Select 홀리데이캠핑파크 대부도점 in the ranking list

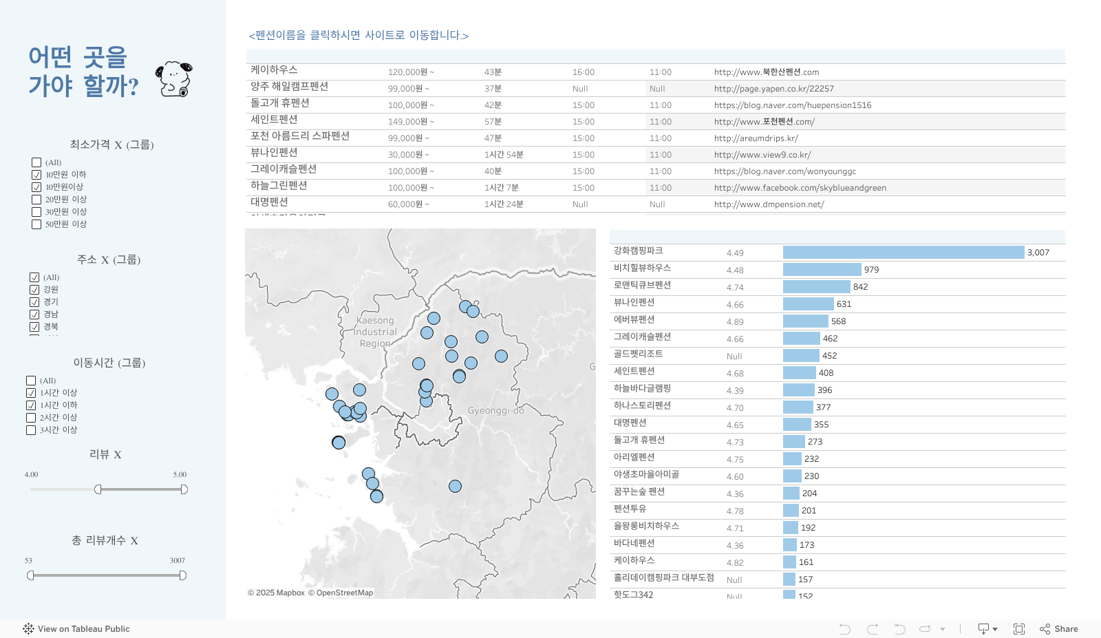point(664,577)
